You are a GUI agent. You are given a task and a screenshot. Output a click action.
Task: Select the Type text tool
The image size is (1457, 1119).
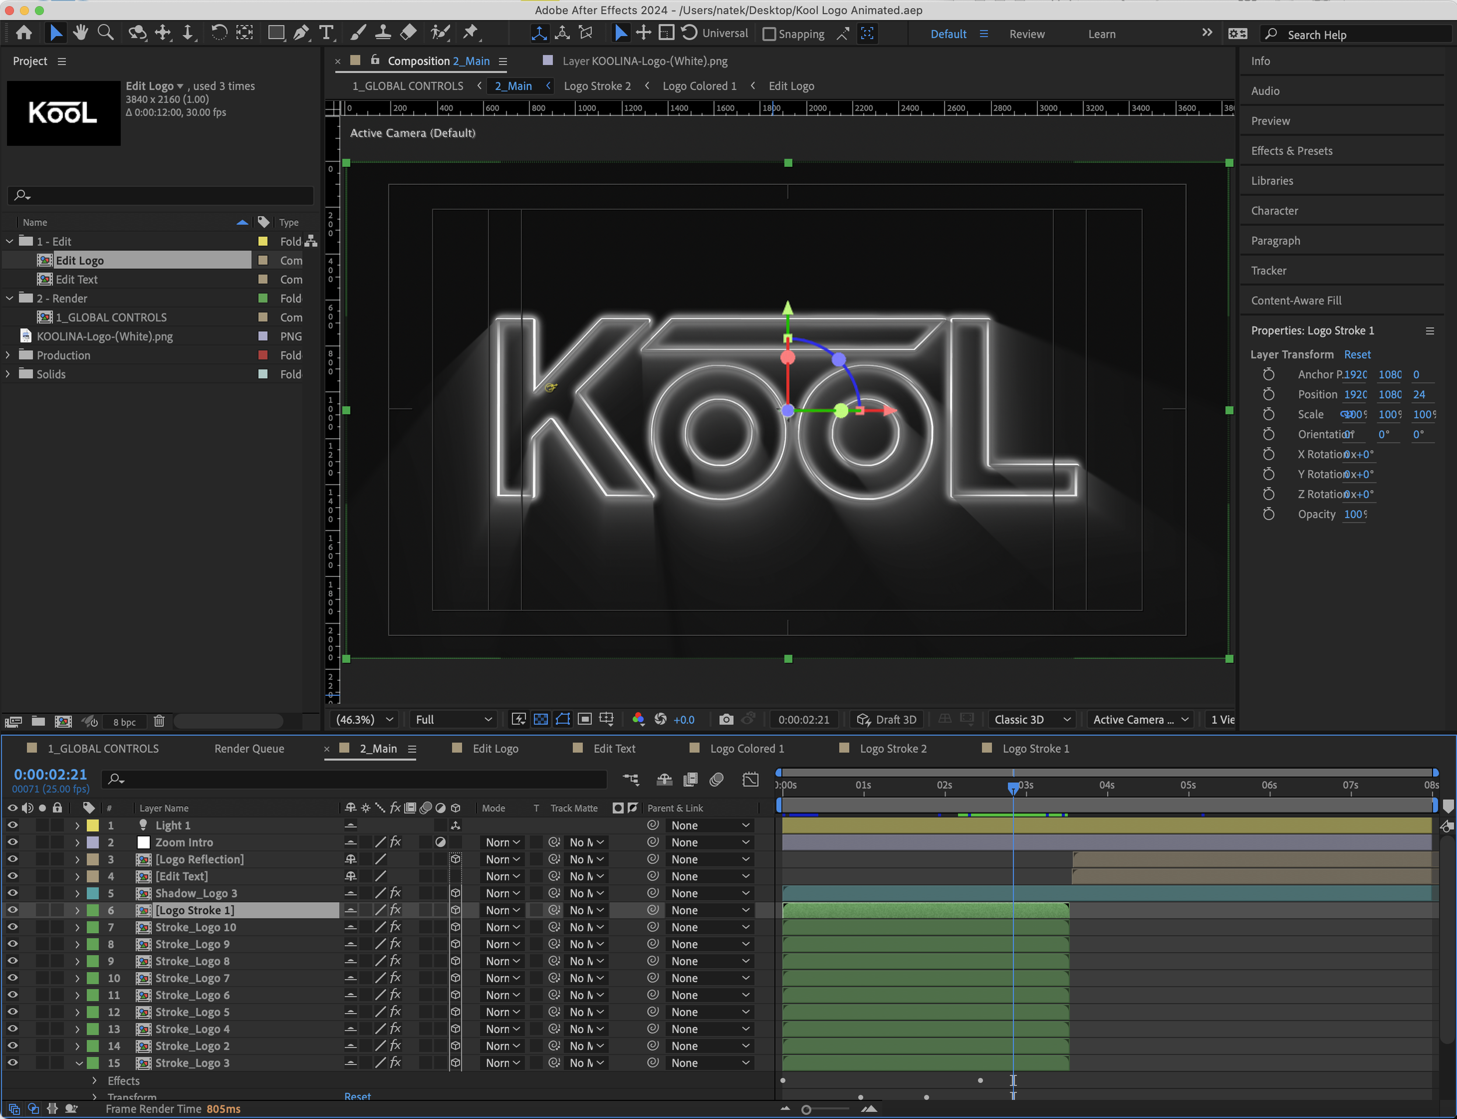[326, 33]
